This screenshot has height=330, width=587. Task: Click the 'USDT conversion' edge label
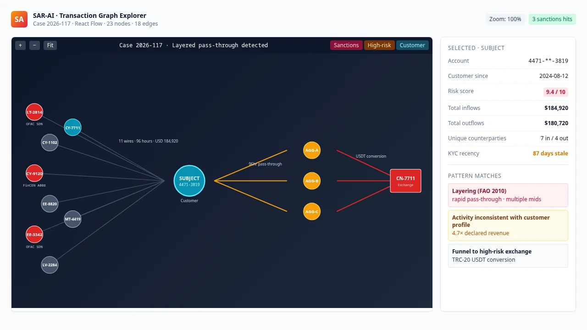(371, 156)
